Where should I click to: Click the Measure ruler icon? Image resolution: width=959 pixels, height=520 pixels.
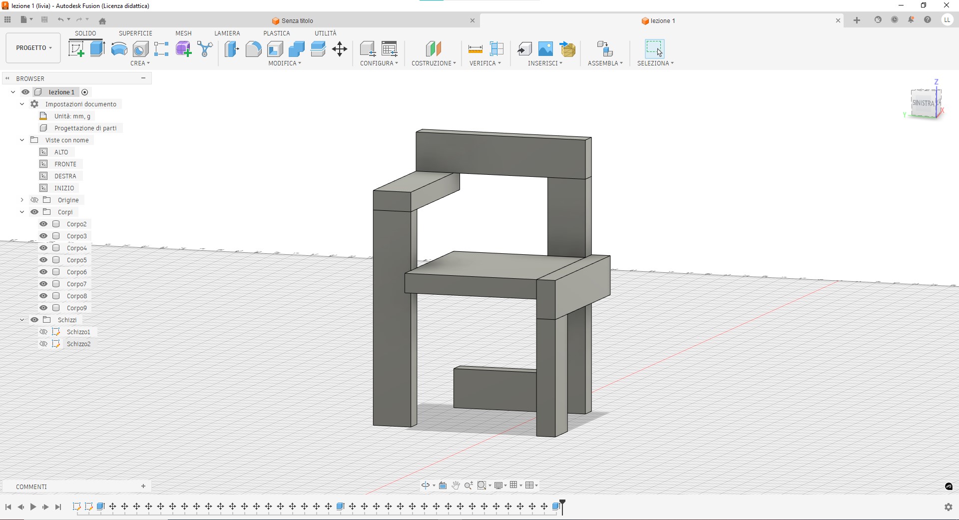(475, 49)
